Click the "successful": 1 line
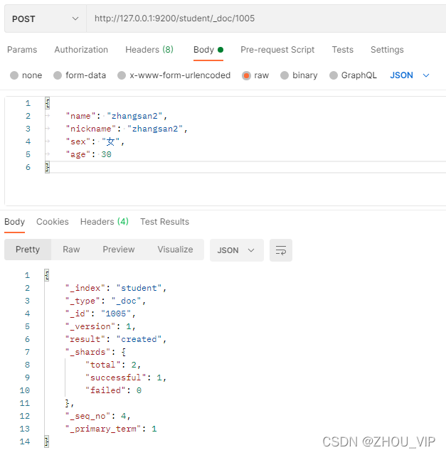Image resolution: width=446 pixels, height=455 pixels. (126, 378)
